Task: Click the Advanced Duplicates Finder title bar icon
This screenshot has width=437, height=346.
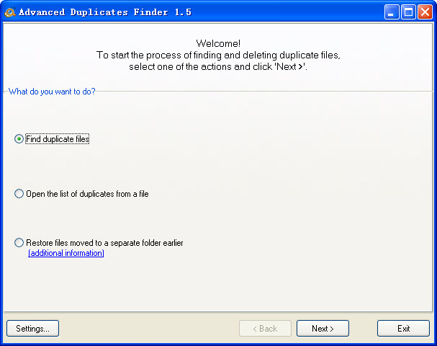Action: point(9,12)
